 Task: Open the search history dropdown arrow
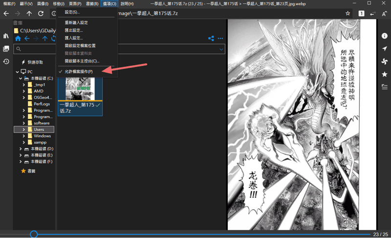221,49
